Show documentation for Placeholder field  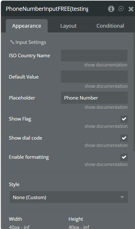click(106, 107)
